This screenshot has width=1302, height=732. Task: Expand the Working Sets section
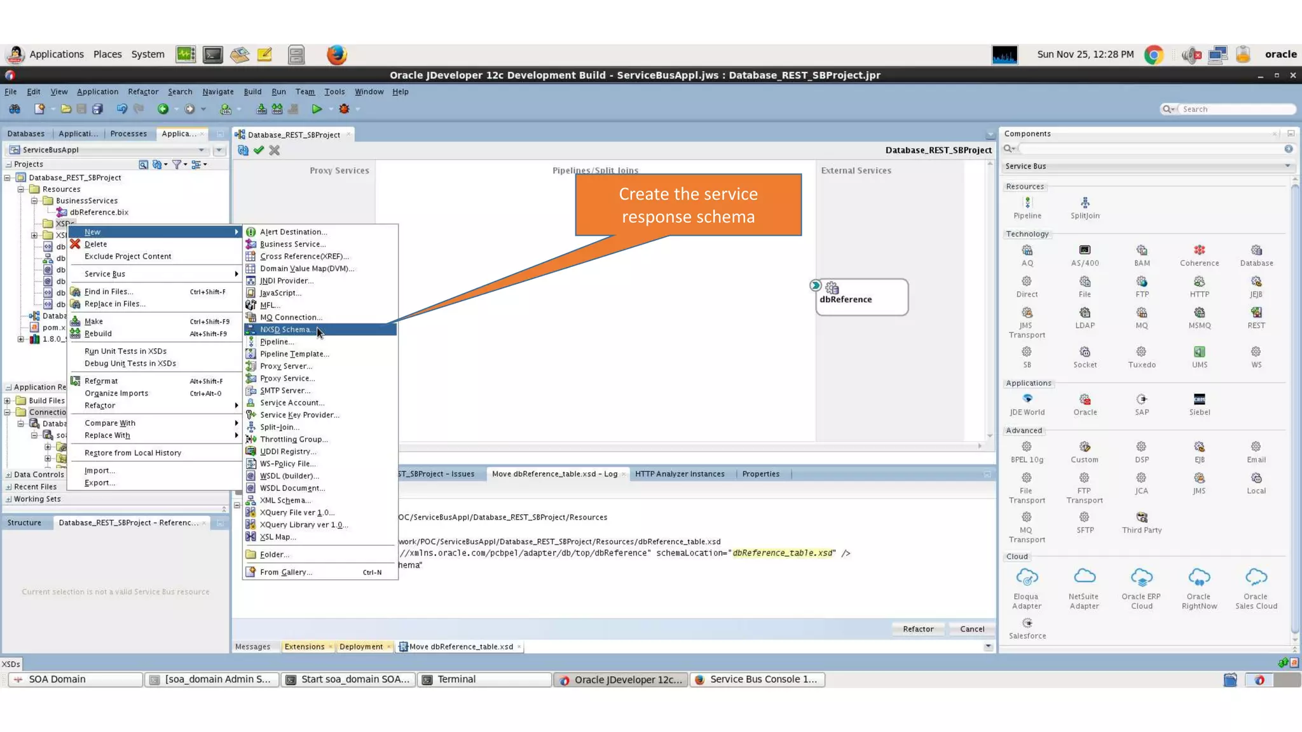[x=8, y=499]
